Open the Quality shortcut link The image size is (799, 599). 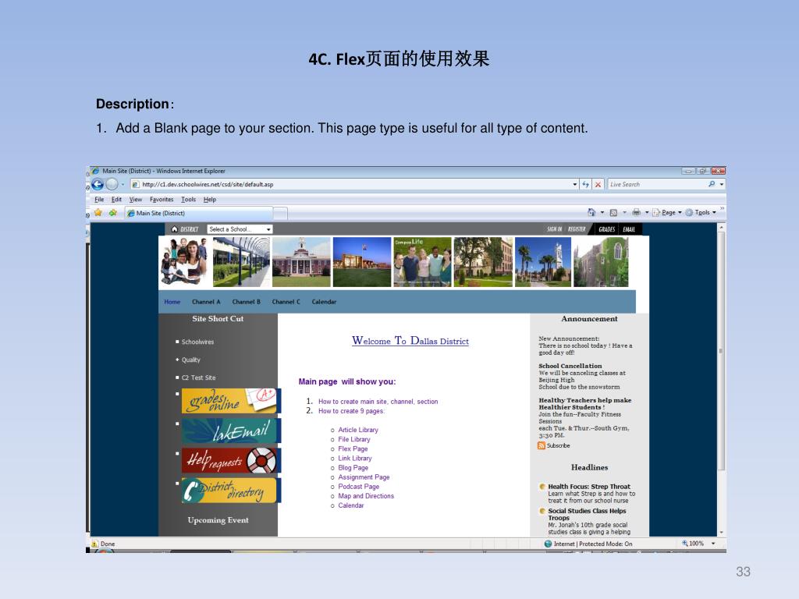tap(191, 360)
